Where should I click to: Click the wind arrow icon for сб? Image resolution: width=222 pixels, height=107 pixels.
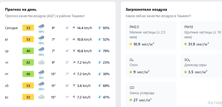tap(74, 86)
